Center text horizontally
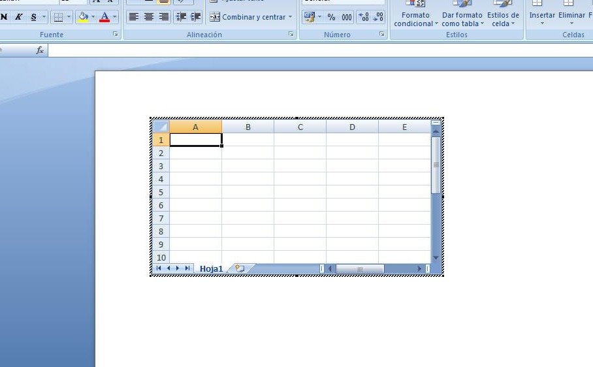Viewport: 593px width, 367px height. click(149, 17)
